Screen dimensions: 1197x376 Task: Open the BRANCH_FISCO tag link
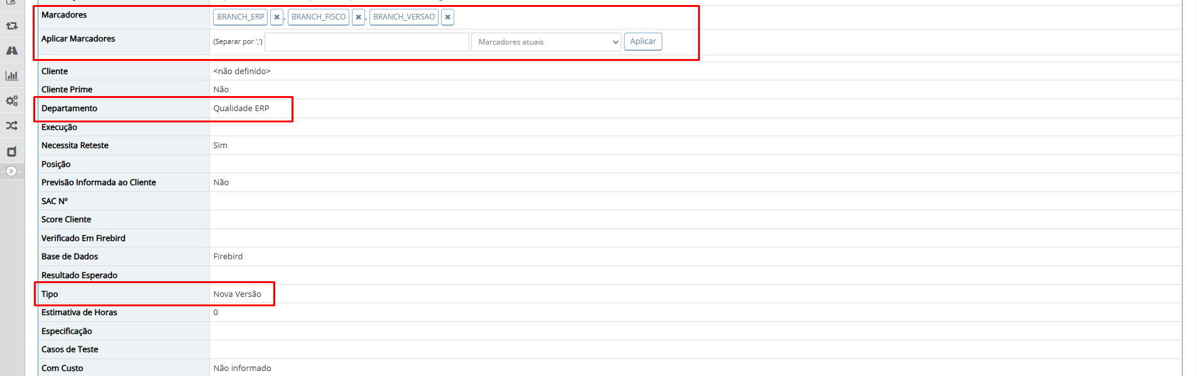(x=319, y=17)
